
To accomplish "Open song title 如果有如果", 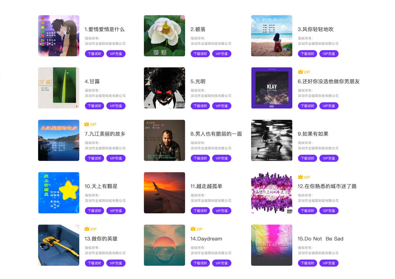I will (313, 134).
